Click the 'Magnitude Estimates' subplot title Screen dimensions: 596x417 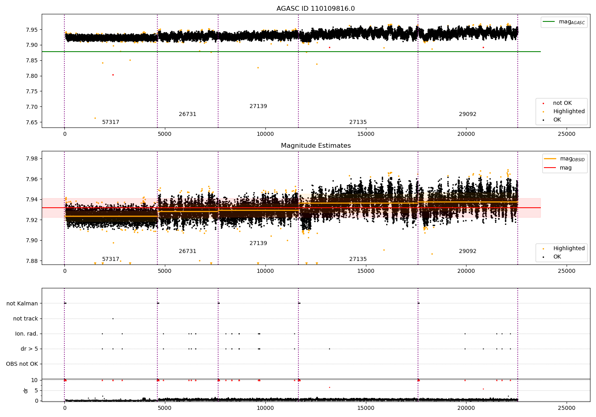pyautogui.click(x=315, y=146)
